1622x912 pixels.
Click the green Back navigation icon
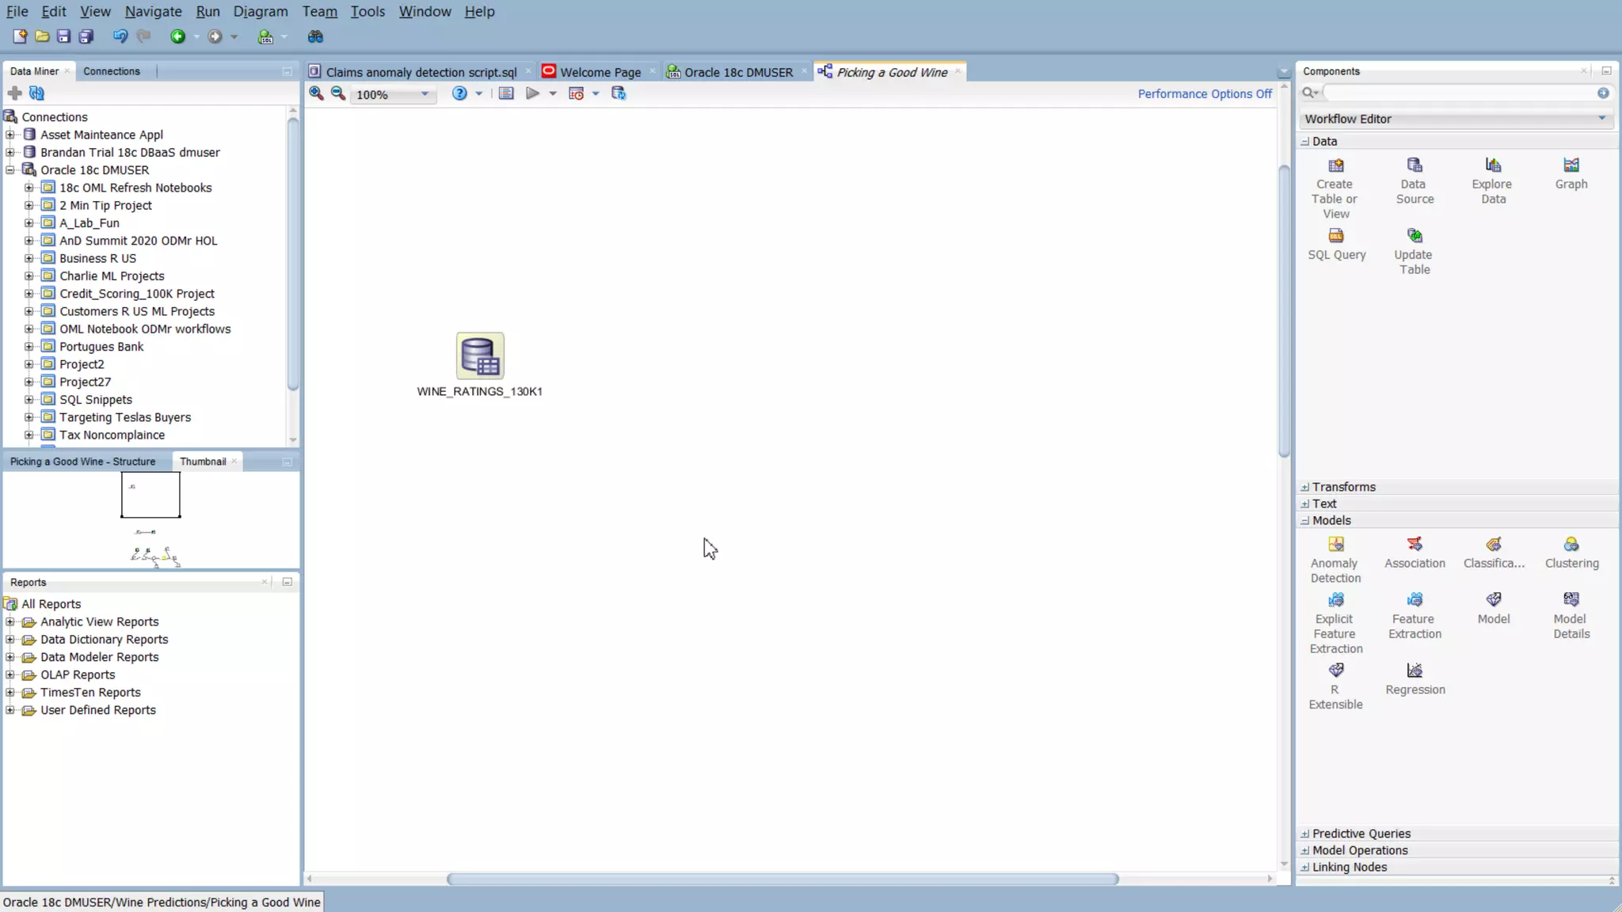[x=177, y=36]
